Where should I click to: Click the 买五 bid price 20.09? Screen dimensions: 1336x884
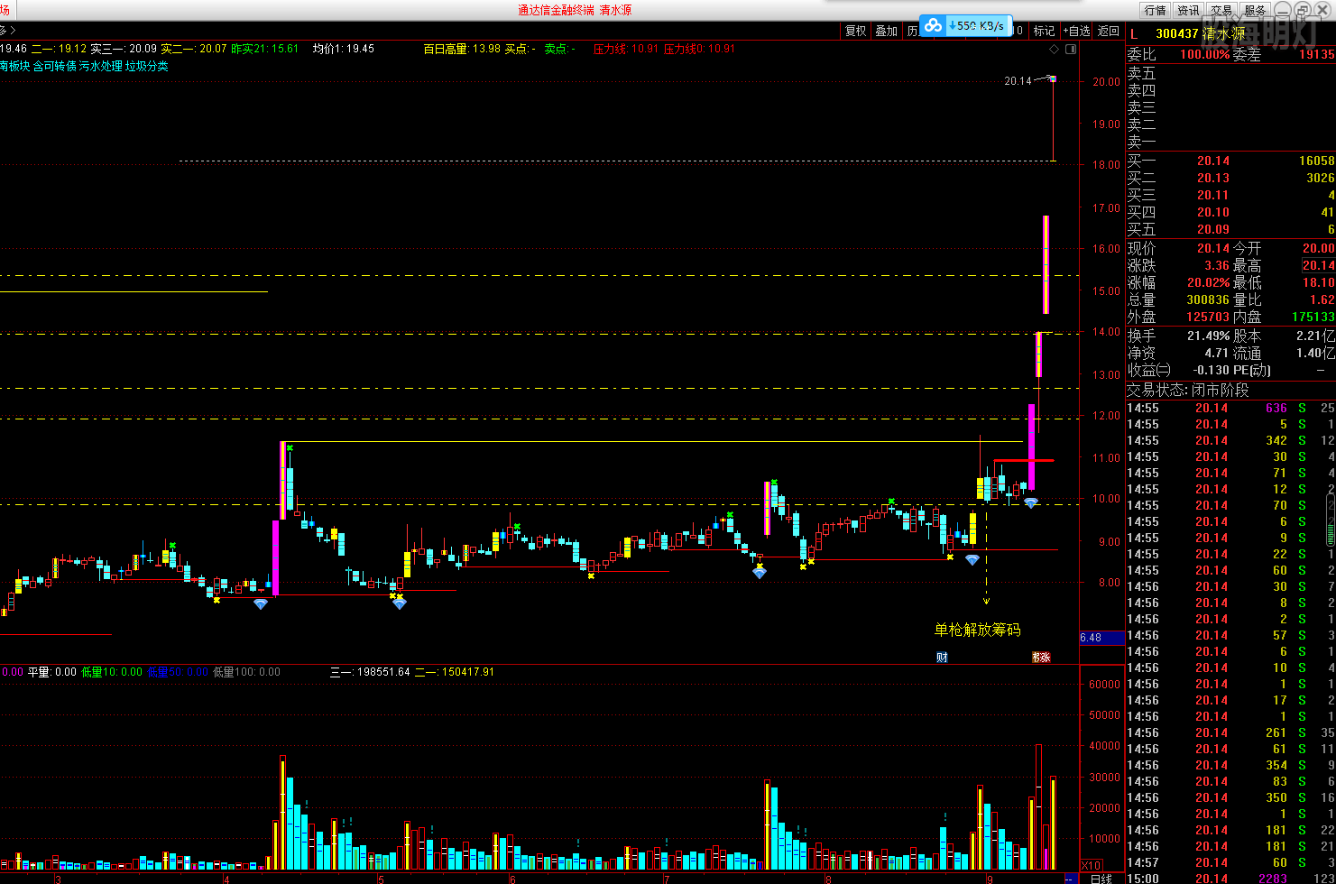1213,229
